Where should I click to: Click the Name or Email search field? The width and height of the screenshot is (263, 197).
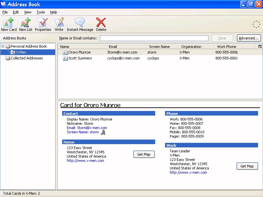click(x=154, y=38)
